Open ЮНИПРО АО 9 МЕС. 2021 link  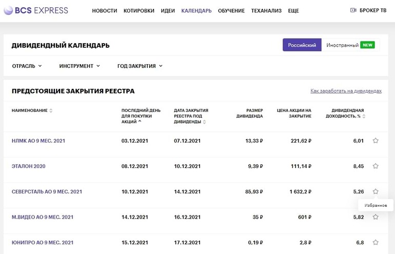(x=43, y=243)
